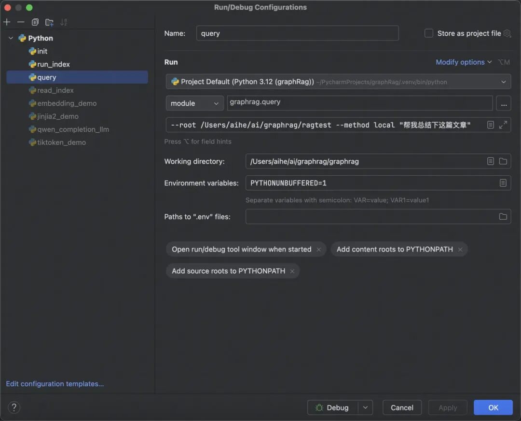
Task: Add a new configuration with plus icon
Action: [7, 22]
